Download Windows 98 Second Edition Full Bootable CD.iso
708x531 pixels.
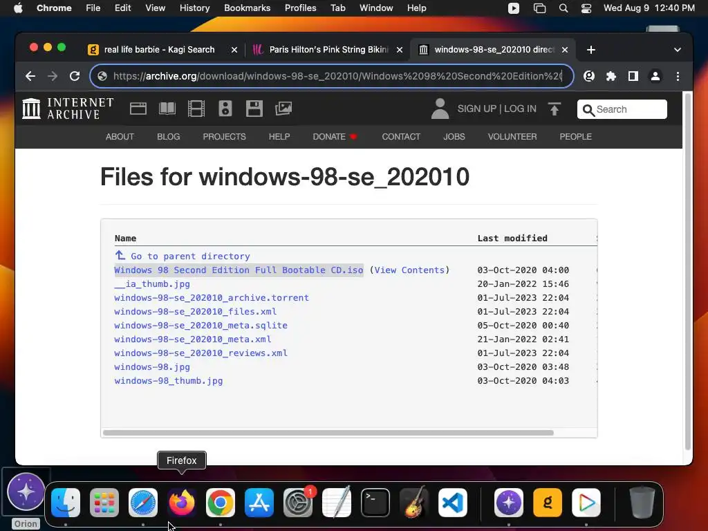click(239, 270)
